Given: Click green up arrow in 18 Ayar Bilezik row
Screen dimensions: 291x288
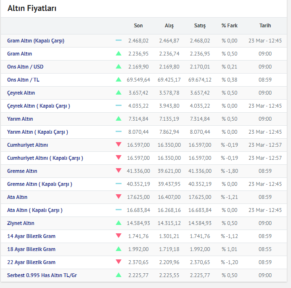Looking at the screenshot, I should [119, 249].
